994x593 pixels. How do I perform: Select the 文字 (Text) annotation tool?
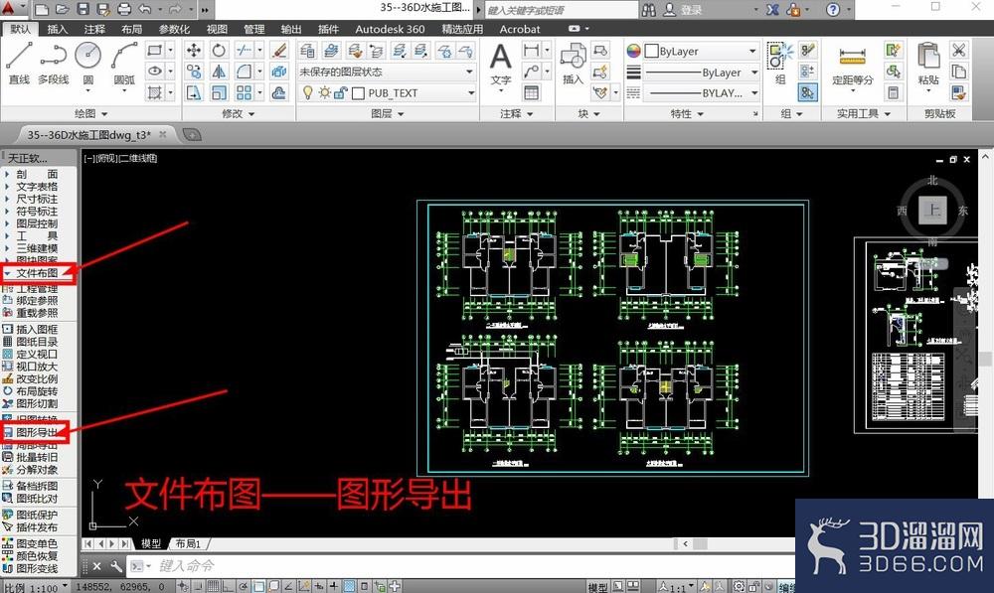(x=501, y=64)
